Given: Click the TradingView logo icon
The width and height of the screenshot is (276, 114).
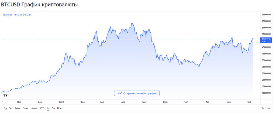Looking at the screenshot, I should 5,96.
